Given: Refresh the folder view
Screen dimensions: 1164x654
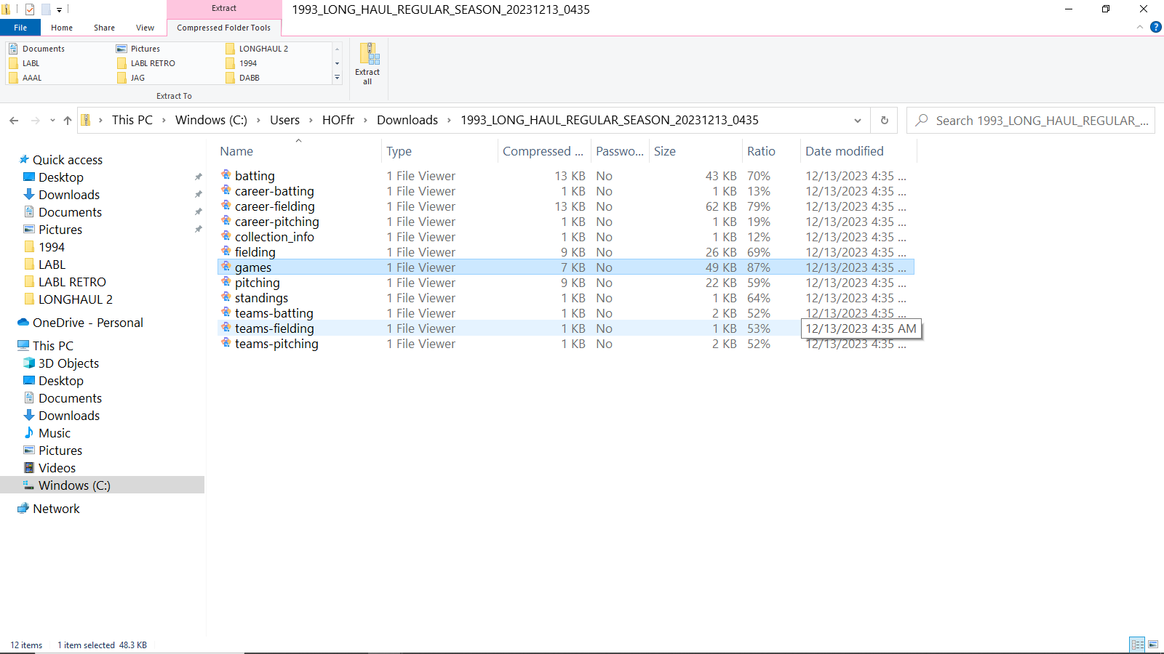Looking at the screenshot, I should click(885, 121).
